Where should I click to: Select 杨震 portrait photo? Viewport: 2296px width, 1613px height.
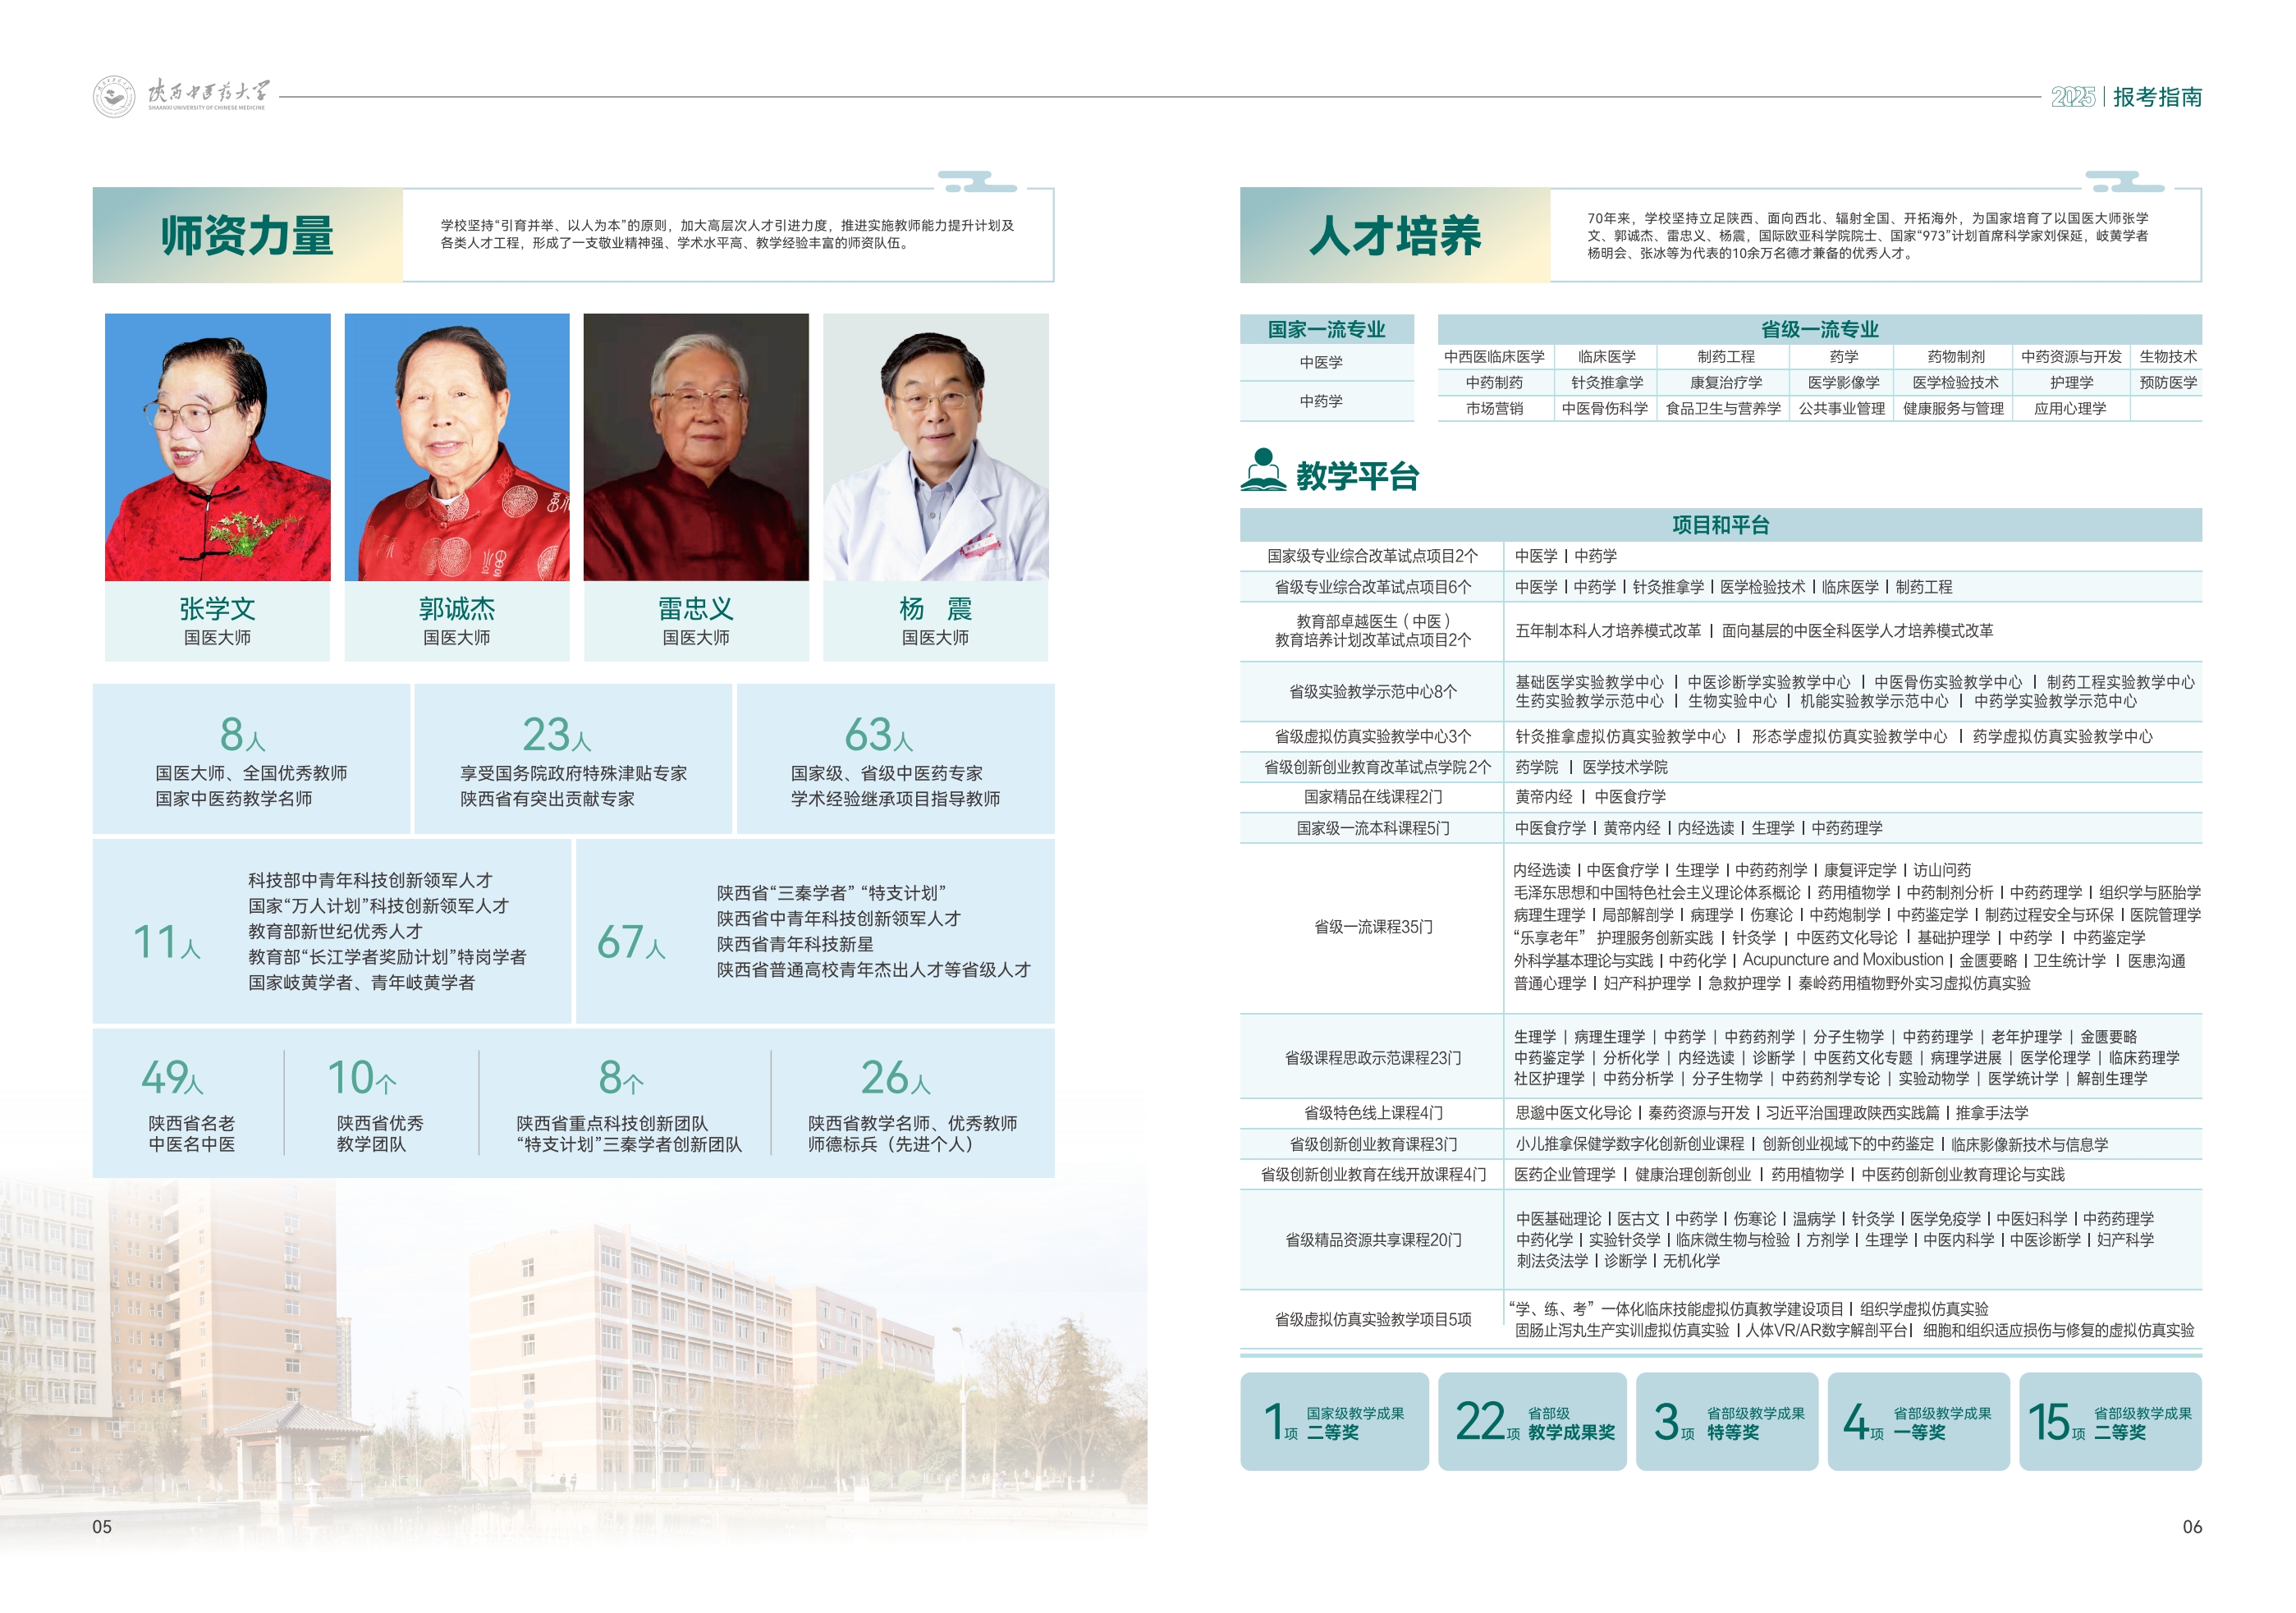tap(935, 447)
